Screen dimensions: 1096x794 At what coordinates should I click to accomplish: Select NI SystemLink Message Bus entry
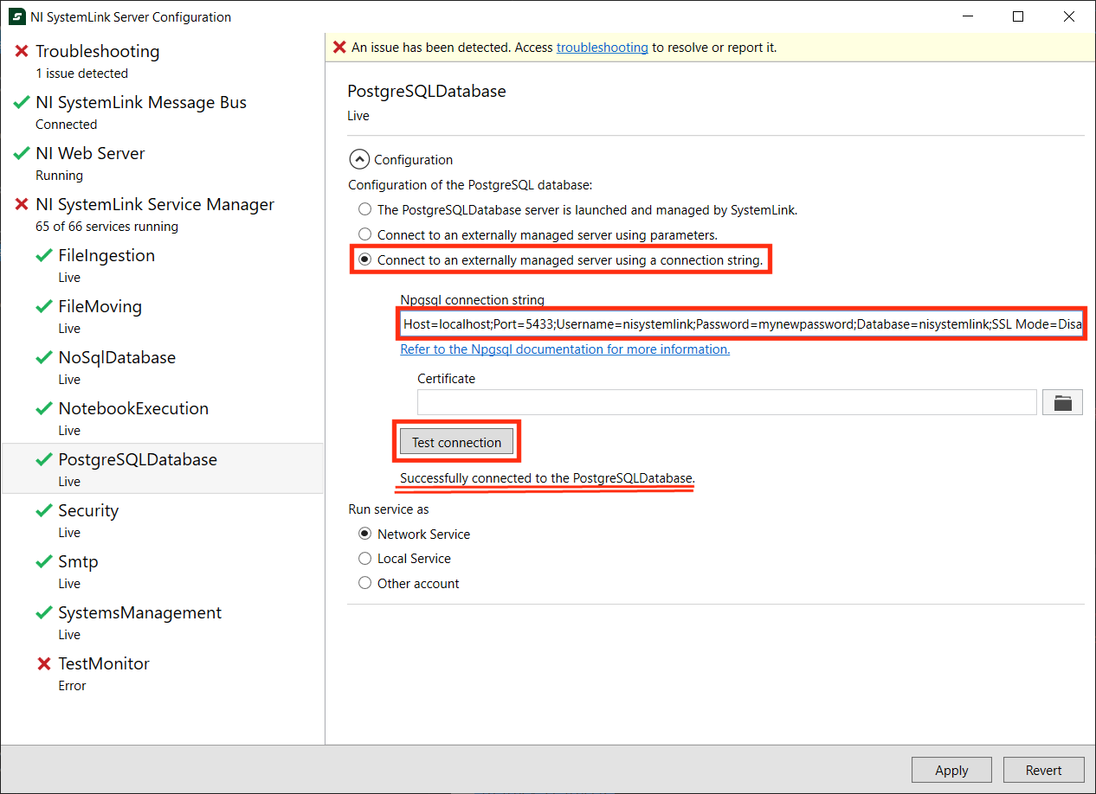click(x=163, y=112)
